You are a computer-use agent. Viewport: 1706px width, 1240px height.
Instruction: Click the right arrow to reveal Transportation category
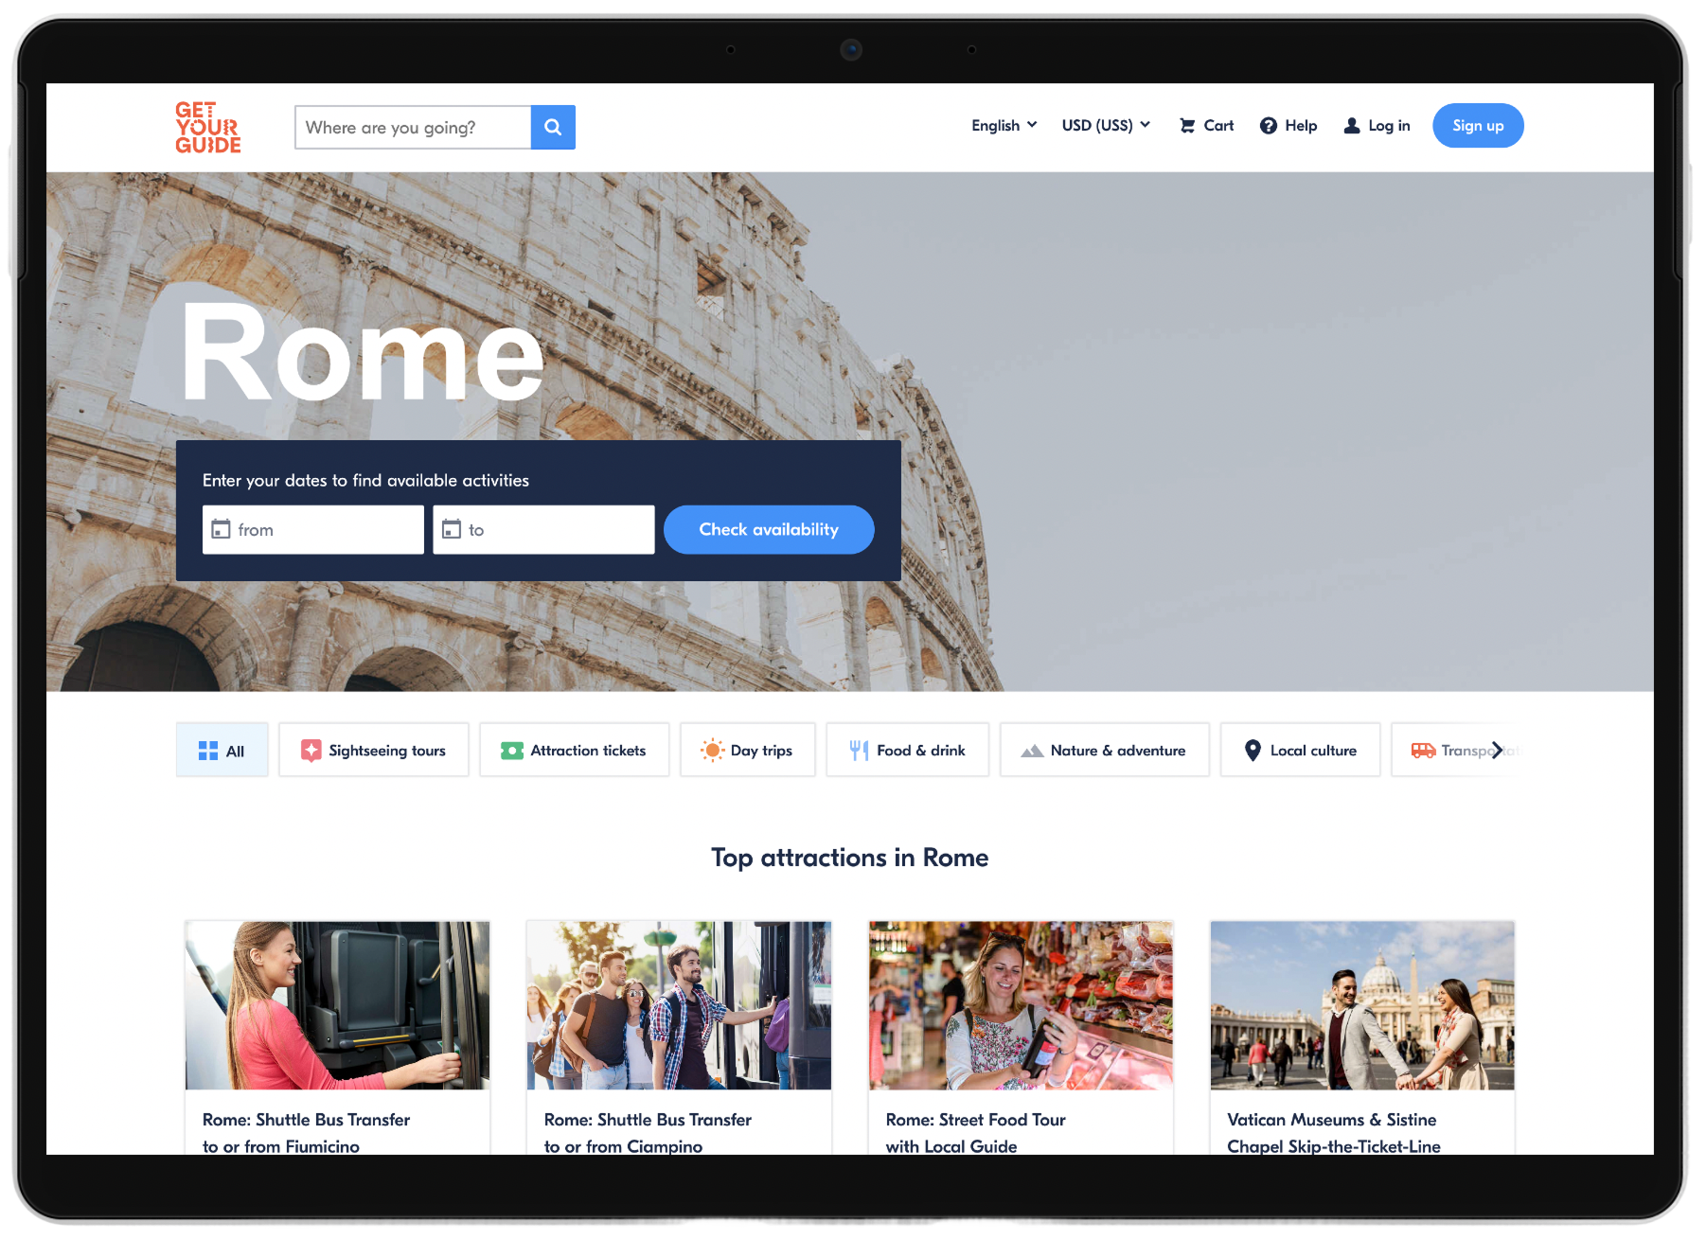(1498, 750)
